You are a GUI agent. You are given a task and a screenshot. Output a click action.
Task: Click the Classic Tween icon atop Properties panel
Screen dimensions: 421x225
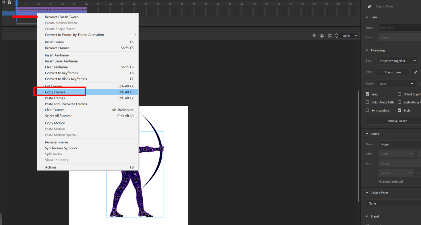pyautogui.click(x=369, y=6)
